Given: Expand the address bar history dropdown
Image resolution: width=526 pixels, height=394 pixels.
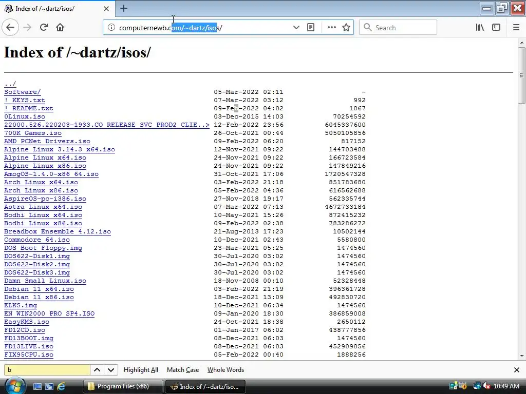Looking at the screenshot, I should pos(296,28).
